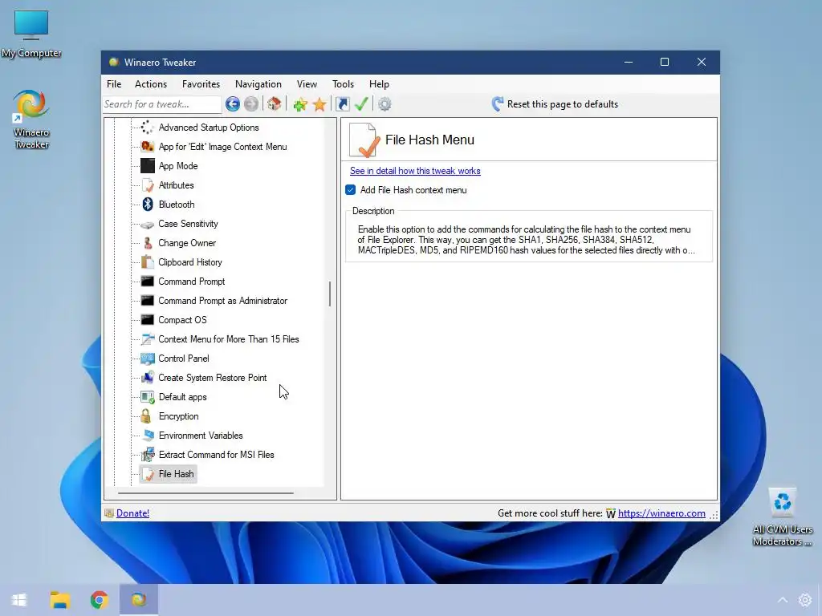This screenshot has width=822, height=616.
Task: Click the green checkmark toolbar icon
Action: coord(361,103)
